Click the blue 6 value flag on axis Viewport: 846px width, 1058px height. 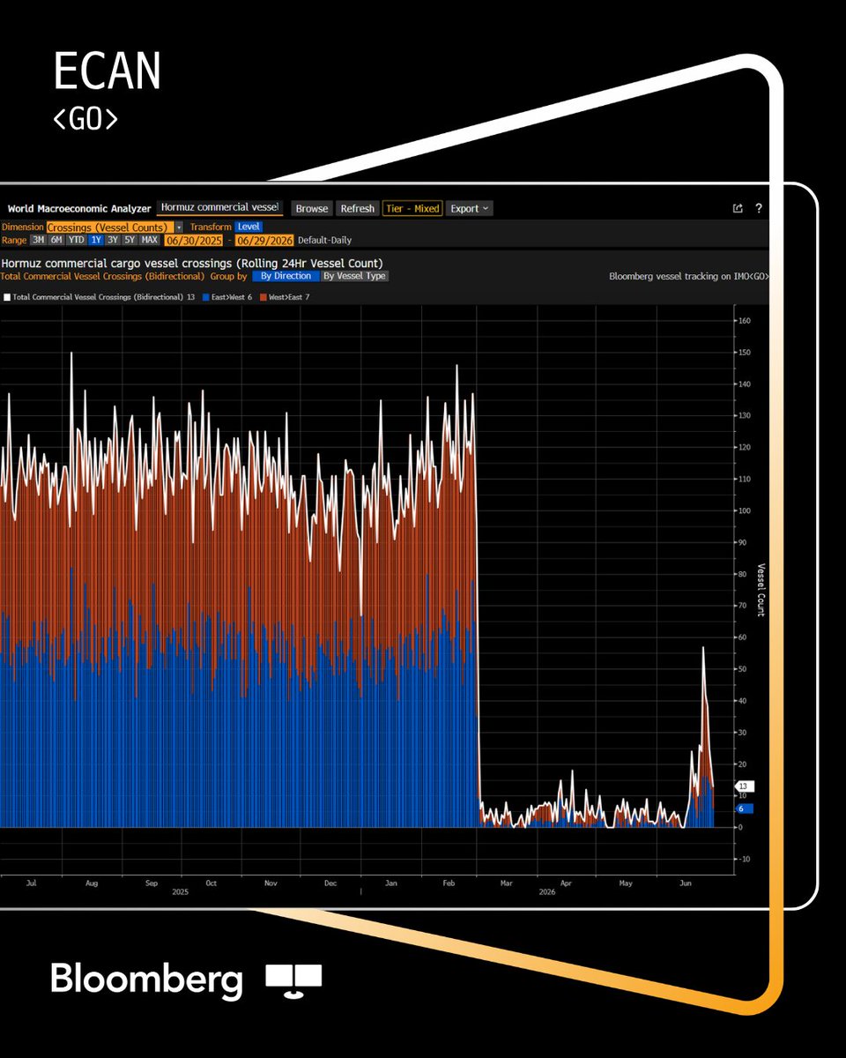[x=744, y=808]
